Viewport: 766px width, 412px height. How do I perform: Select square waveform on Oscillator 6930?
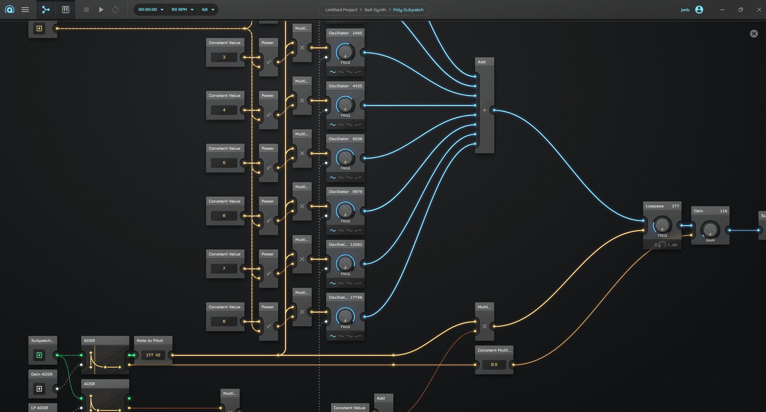[x=349, y=178]
